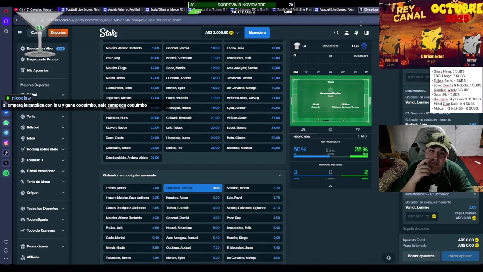
Task: Switch to the Deportes tab
Action: (x=58, y=32)
